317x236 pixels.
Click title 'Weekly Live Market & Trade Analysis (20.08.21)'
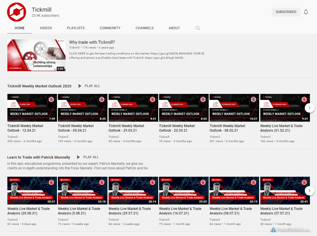(x=29, y=211)
